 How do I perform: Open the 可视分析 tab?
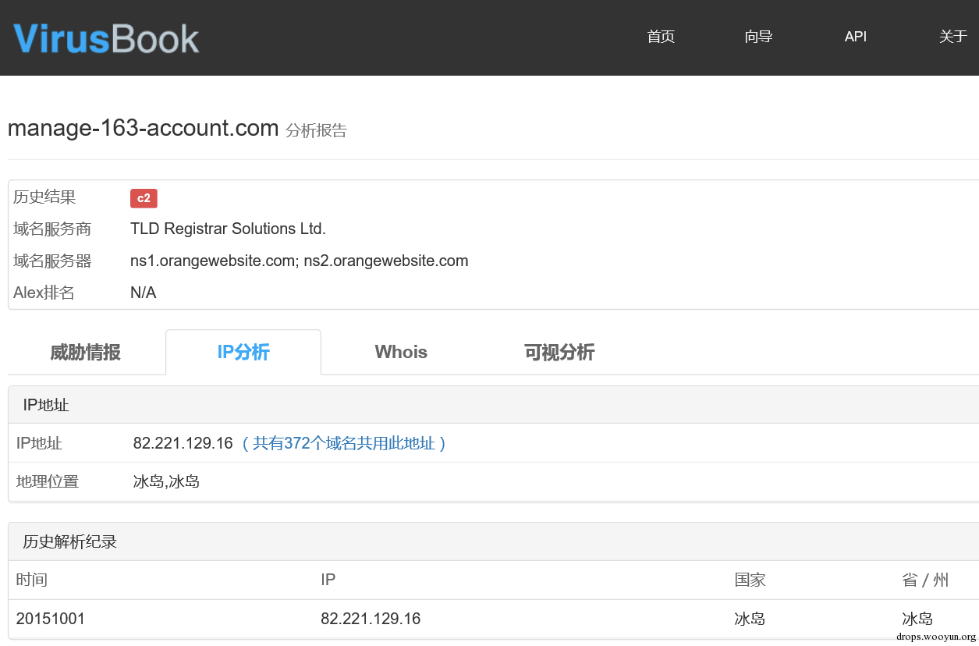[559, 353]
